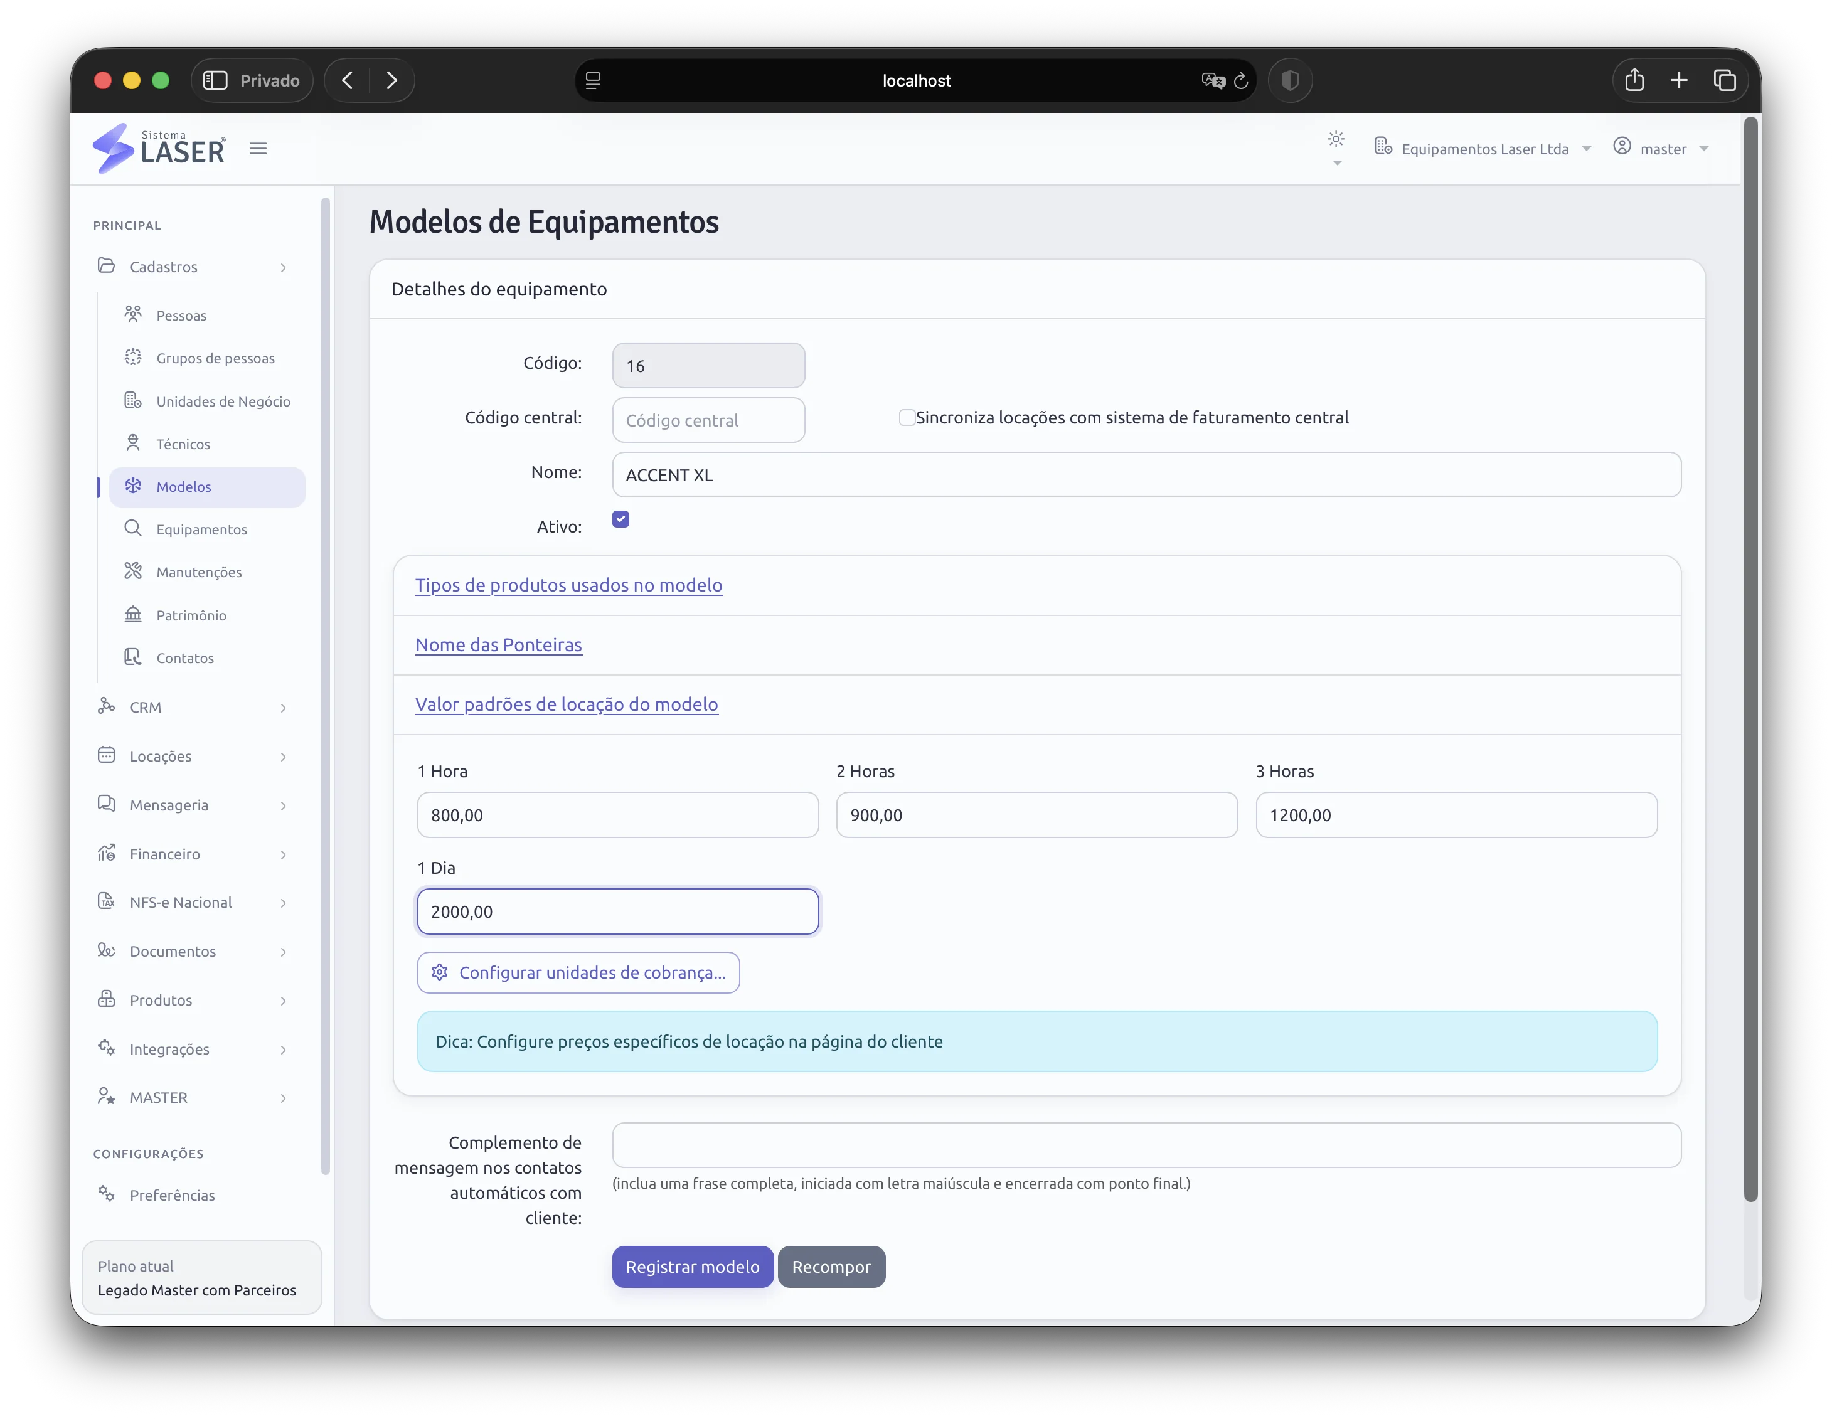The height and width of the screenshot is (1419, 1832).
Task: Click the 3 Horas price field
Action: (x=1456, y=814)
